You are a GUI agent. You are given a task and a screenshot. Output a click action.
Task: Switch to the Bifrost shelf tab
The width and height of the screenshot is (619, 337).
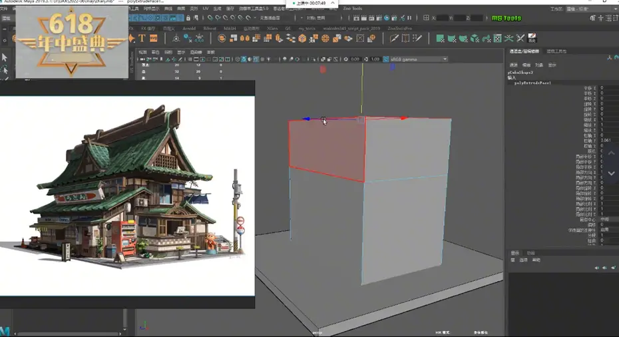click(210, 29)
